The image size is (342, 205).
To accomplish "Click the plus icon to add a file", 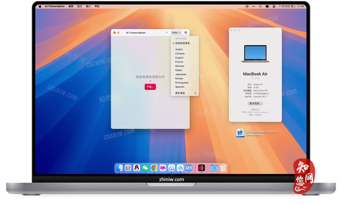I will [167, 33].
